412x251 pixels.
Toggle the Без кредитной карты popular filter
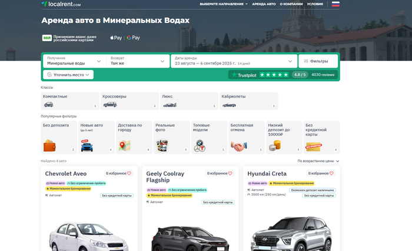click(x=321, y=138)
